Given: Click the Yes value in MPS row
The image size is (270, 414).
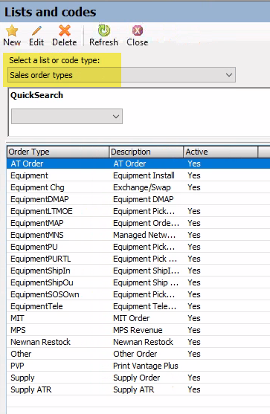Looking at the screenshot, I should (194, 330).
